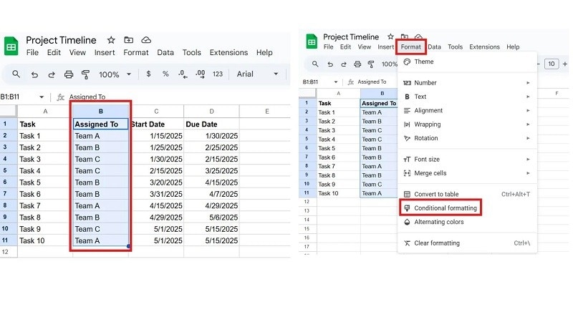Viewport: 573px width, 322px height.
Task: Click the Task 6 cell in the right screenshot
Action: click(x=338, y=157)
